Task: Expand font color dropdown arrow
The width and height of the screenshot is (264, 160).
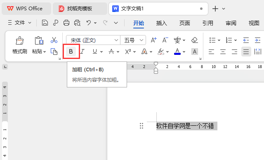Action: pyautogui.click(x=184, y=52)
